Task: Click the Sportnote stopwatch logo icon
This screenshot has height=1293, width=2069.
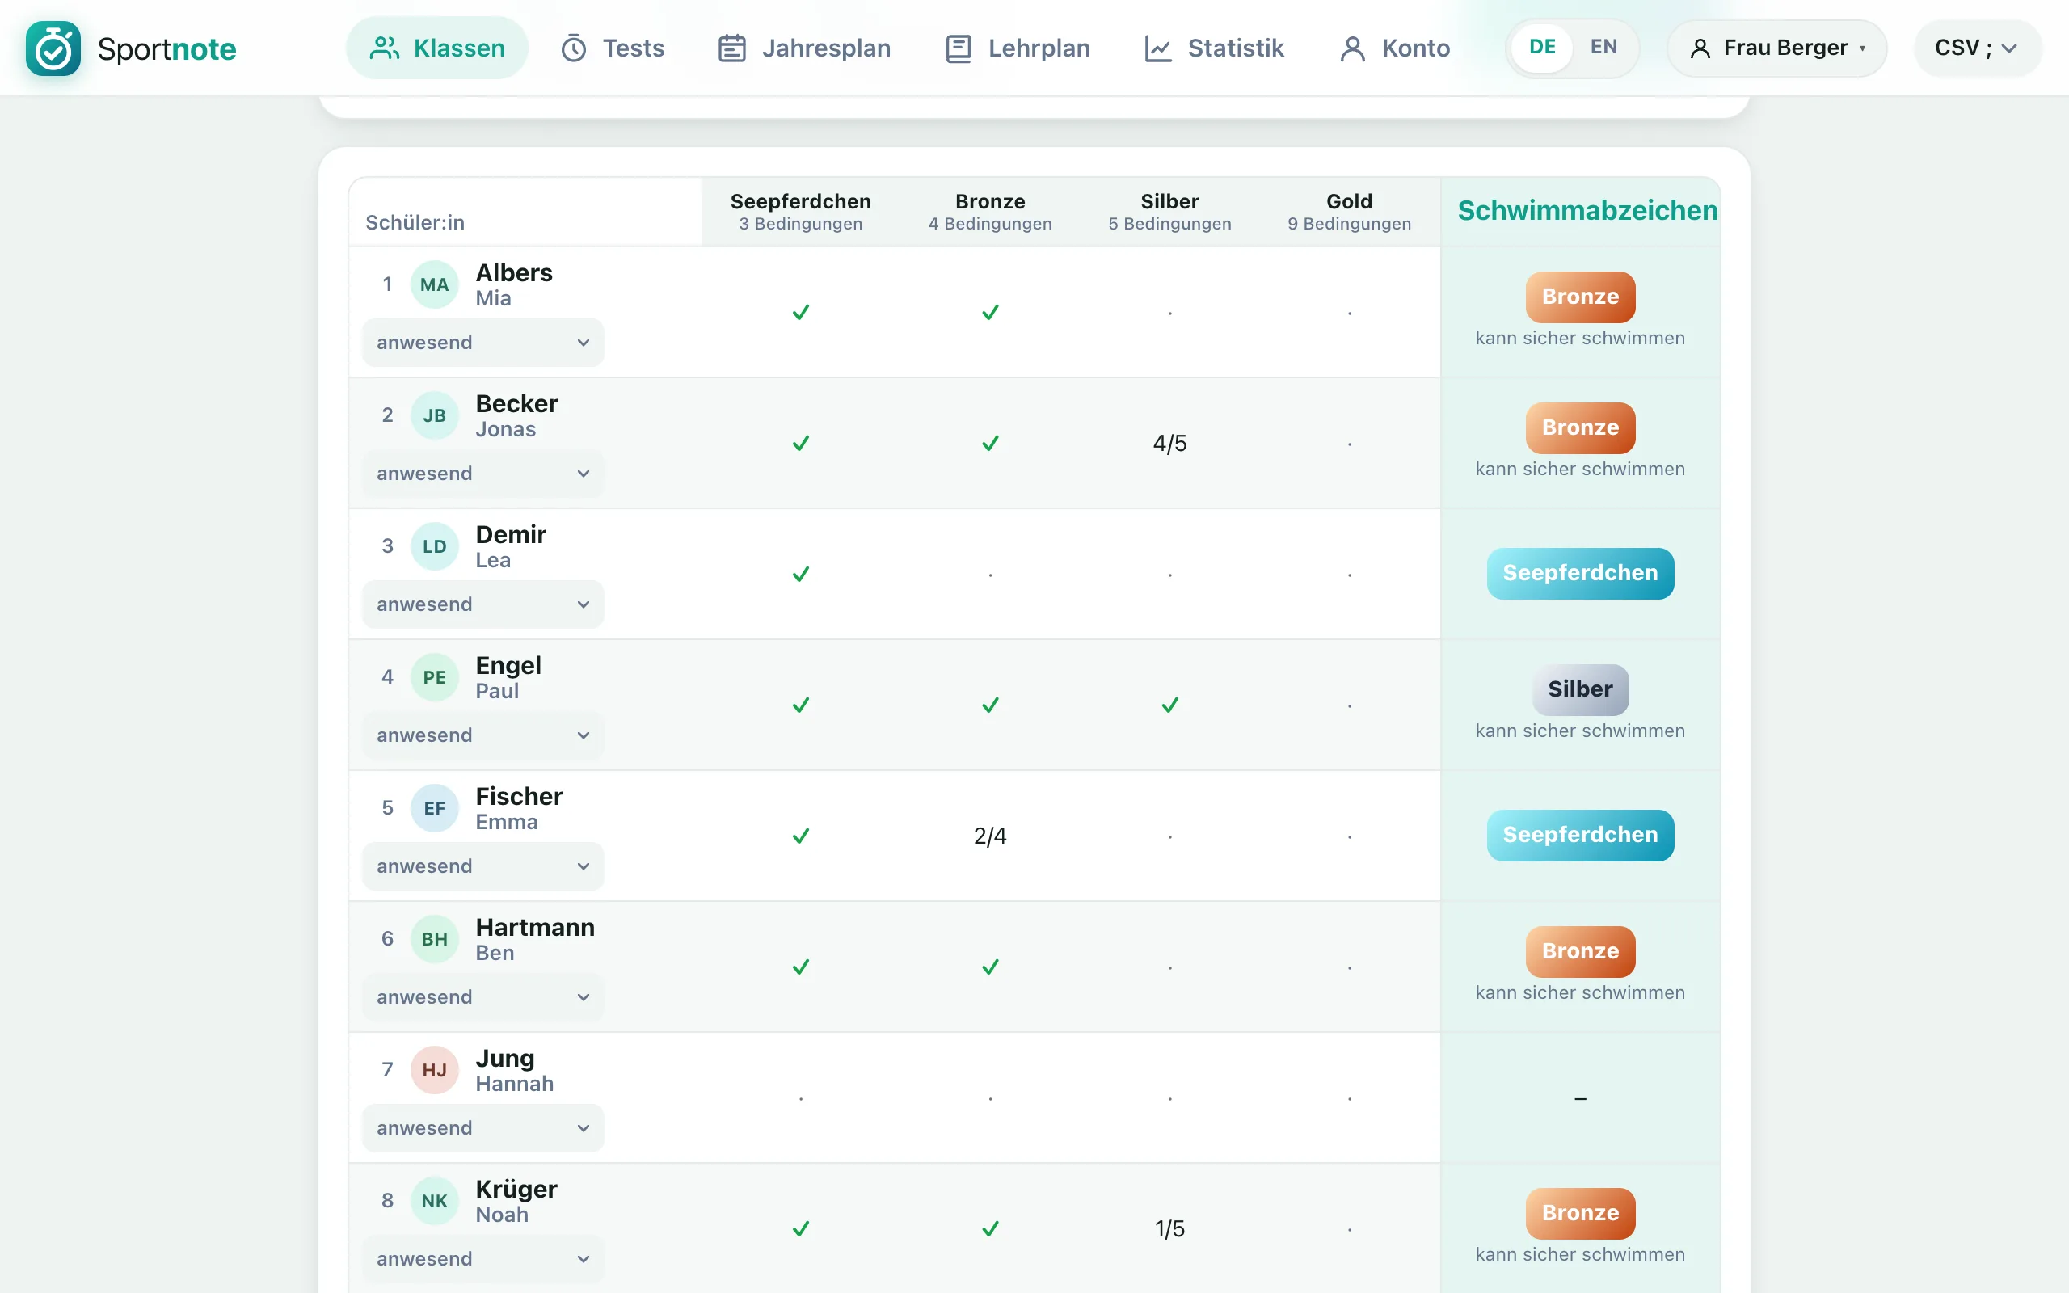Action: (53, 48)
